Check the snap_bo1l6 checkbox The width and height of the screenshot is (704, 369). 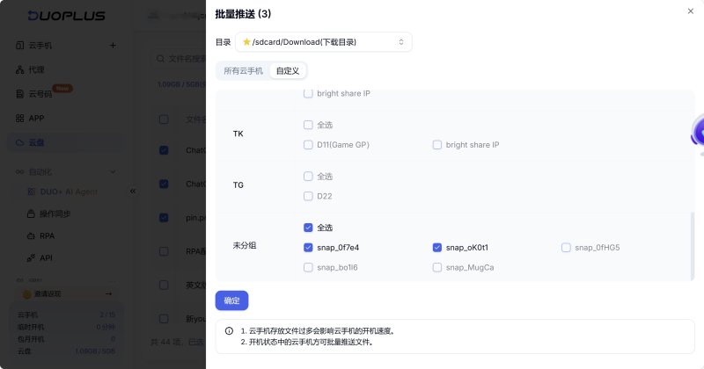click(308, 267)
